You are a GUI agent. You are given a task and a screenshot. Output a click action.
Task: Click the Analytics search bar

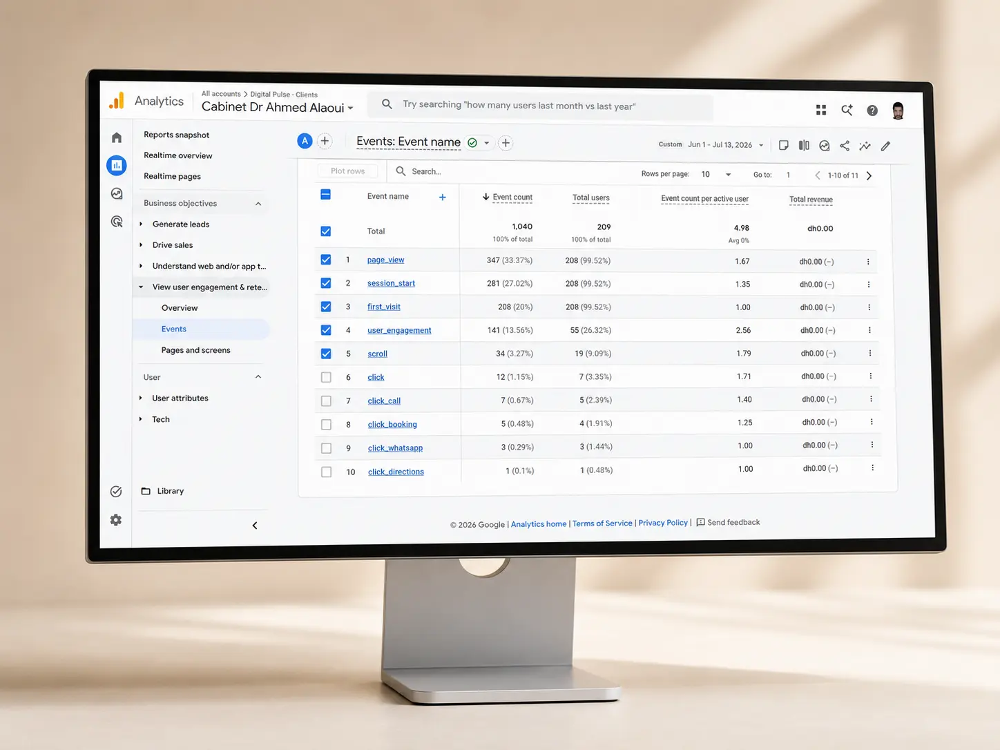tap(540, 105)
